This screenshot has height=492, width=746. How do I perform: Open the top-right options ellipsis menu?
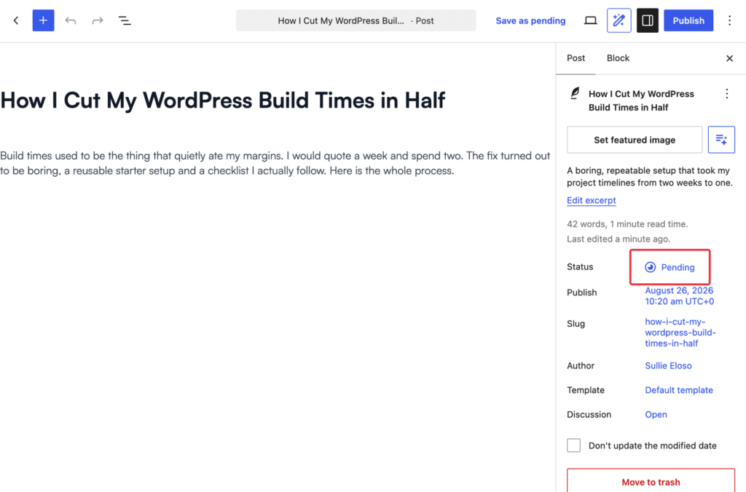coord(729,20)
